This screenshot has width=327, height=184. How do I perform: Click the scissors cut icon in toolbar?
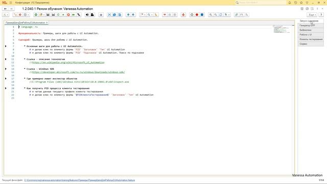109,15
